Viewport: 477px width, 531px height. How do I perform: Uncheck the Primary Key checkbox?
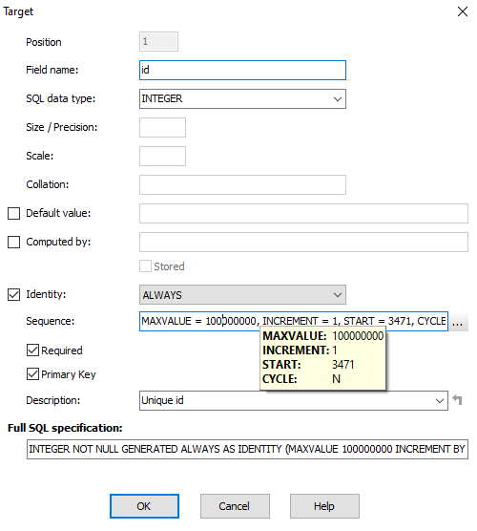pos(32,374)
